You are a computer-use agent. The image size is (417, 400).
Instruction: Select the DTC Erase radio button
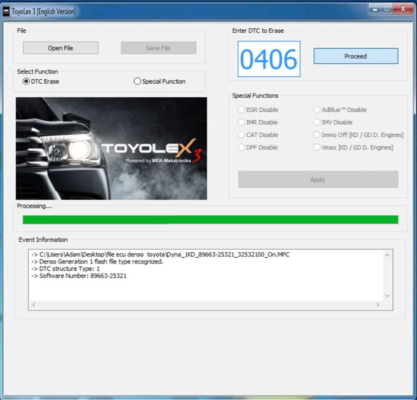tap(27, 82)
